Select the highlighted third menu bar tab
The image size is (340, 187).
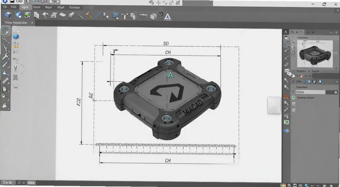25,7
